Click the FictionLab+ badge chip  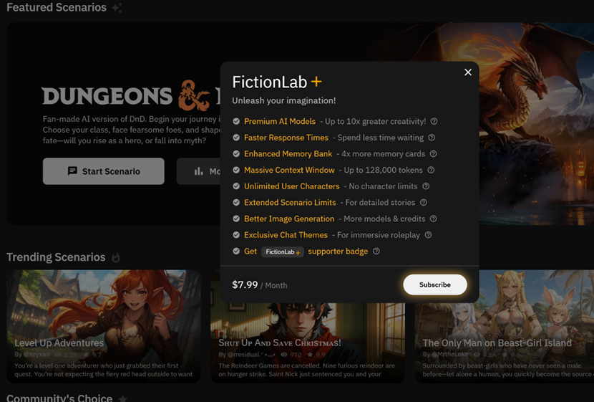point(283,252)
